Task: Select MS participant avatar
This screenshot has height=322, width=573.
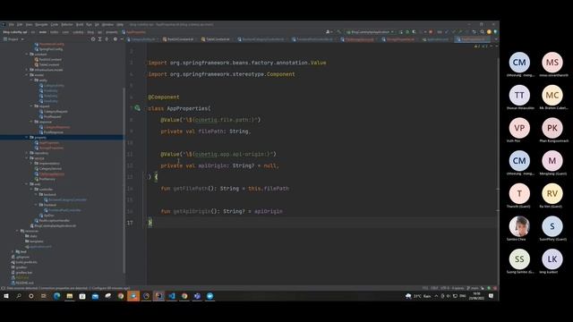Action: click(x=552, y=63)
